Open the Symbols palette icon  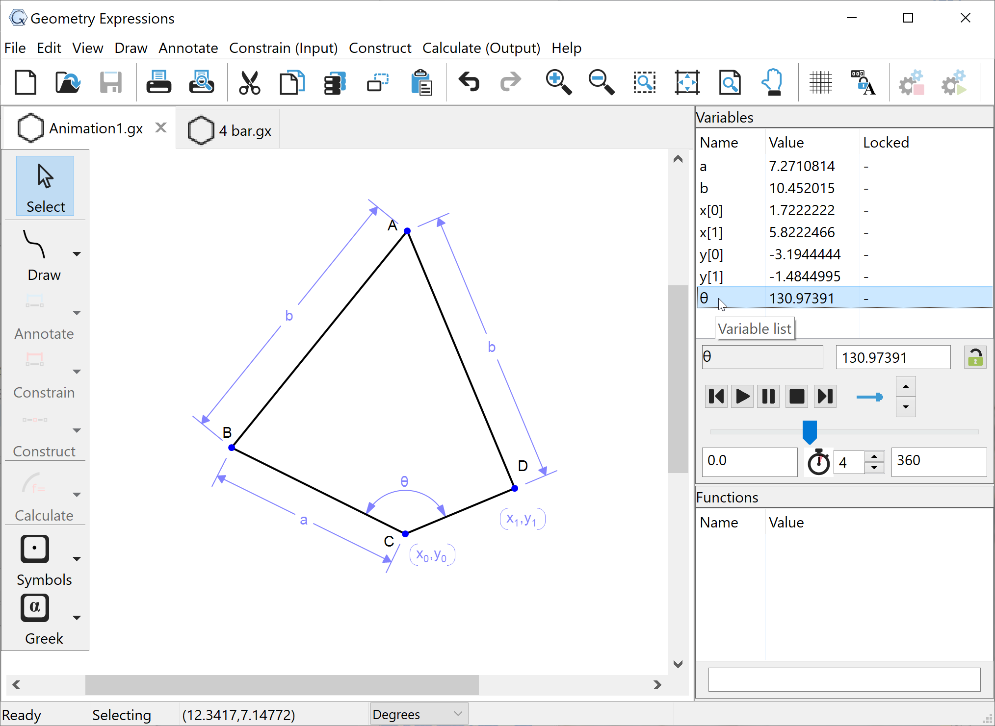[35, 549]
